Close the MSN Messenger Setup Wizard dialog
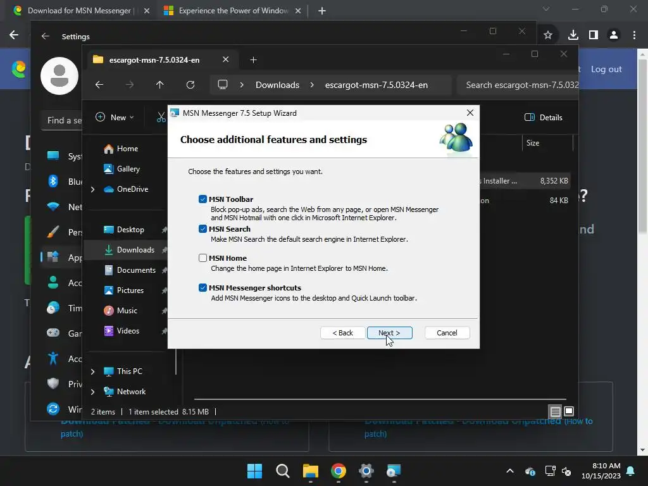The image size is (648, 486). click(470, 113)
